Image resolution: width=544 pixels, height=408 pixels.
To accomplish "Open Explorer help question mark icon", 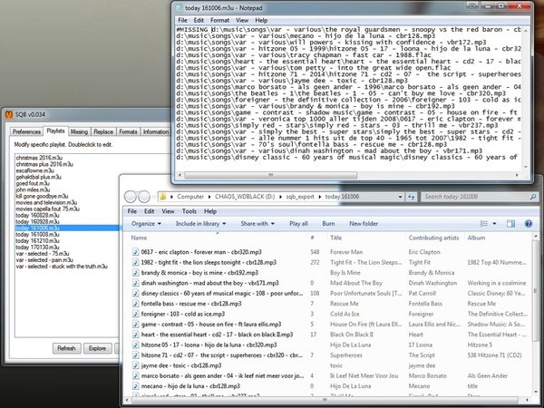I will point(529,223).
